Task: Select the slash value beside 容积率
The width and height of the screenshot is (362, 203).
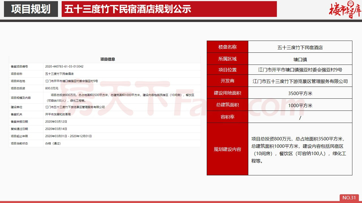Action: click(300, 118)
